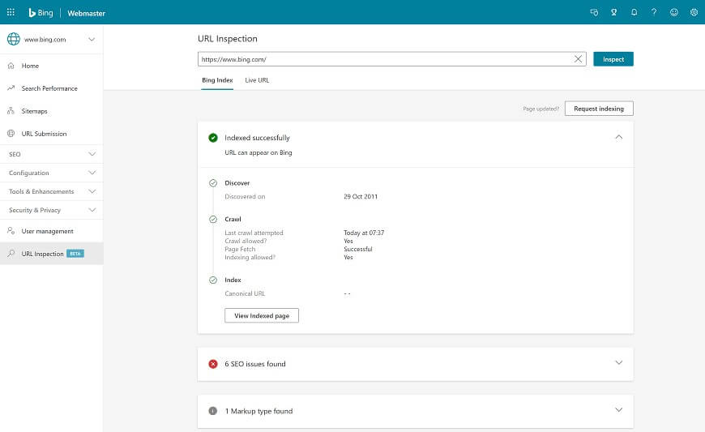Click the red SEO issues error icon
The width and height of the screenshot is (705, 432).
coord(213,364)
